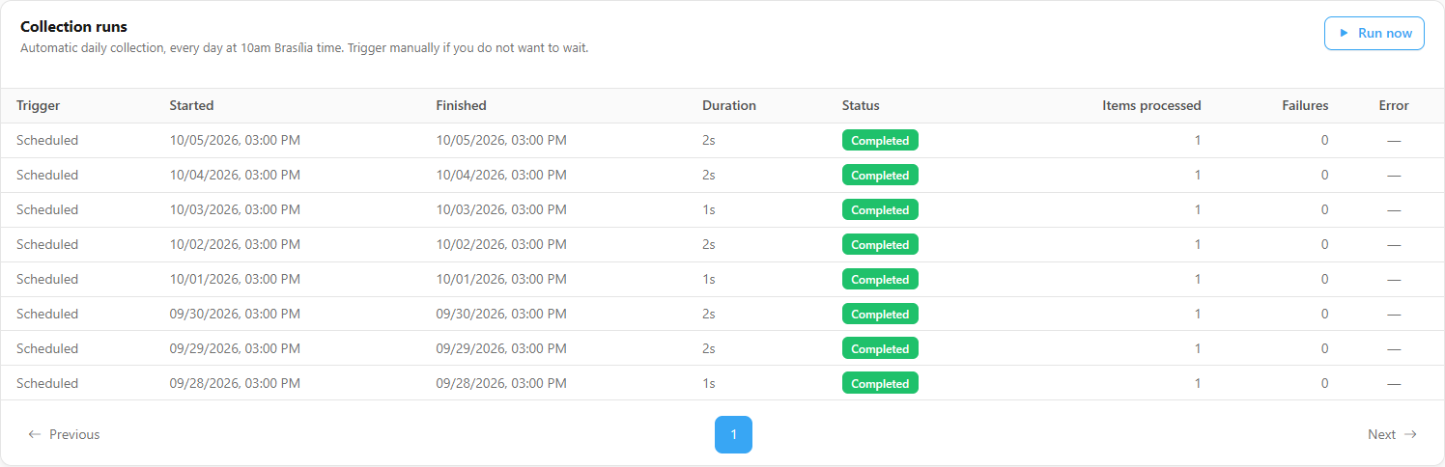The height and width of the screenshot is (467, 1445).
Task: Click the items processed value for 10/04/2026 run
Action: (1198, 175)
